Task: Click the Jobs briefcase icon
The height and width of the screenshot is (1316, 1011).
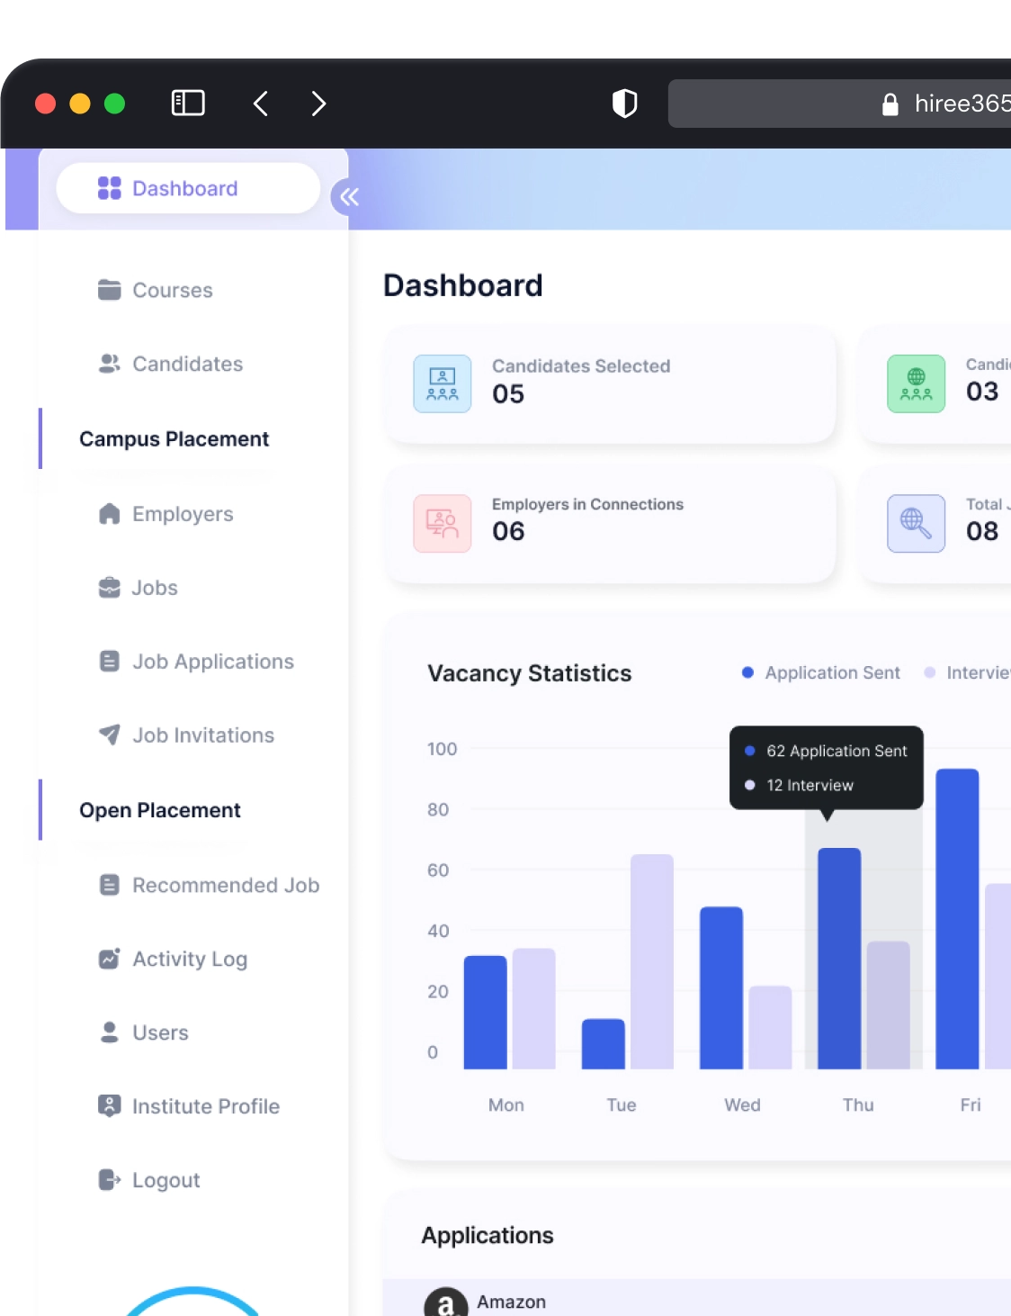Action: click(x=109, y=588)
